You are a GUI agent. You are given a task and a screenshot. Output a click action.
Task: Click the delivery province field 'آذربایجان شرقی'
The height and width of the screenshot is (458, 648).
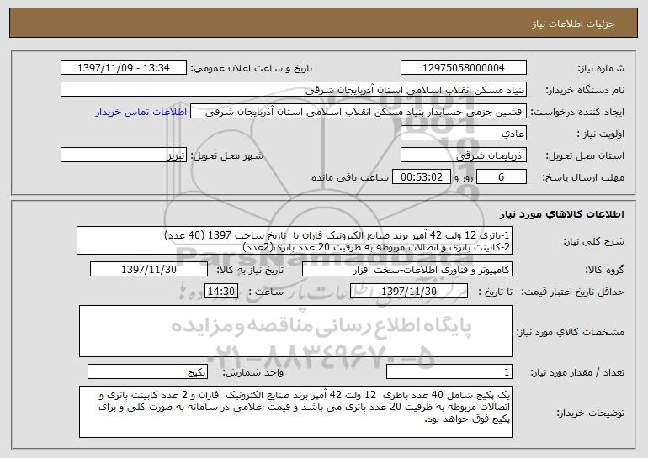[463, 155]
